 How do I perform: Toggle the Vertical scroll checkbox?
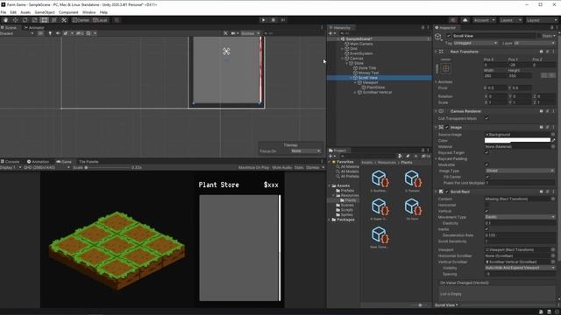tap(486, 211)
